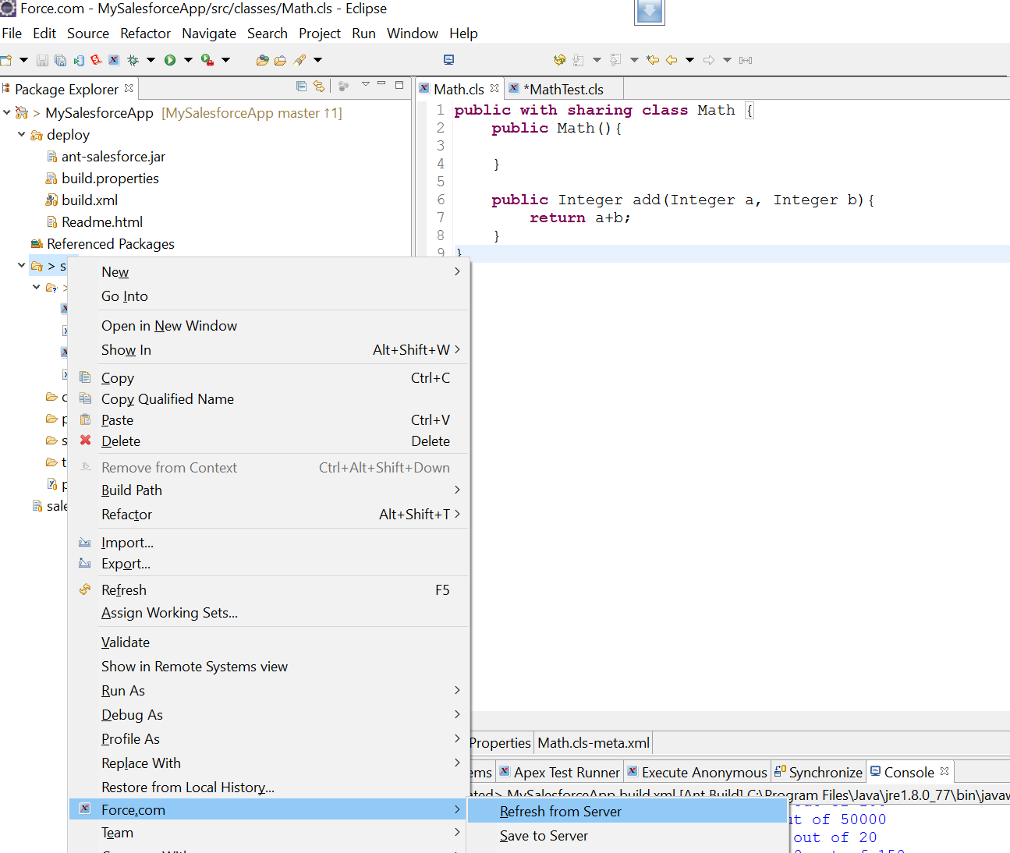Open the Run dropdown arrow
Viewport: 1010px width, 853px height.
(188, 60)
